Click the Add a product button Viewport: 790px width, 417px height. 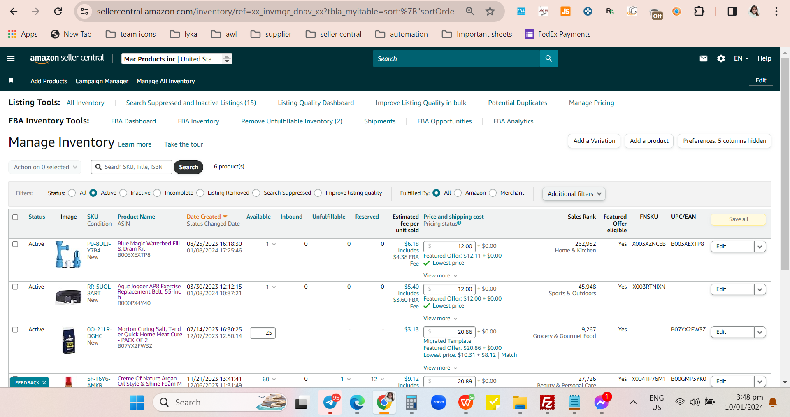(x=649, y=141)
